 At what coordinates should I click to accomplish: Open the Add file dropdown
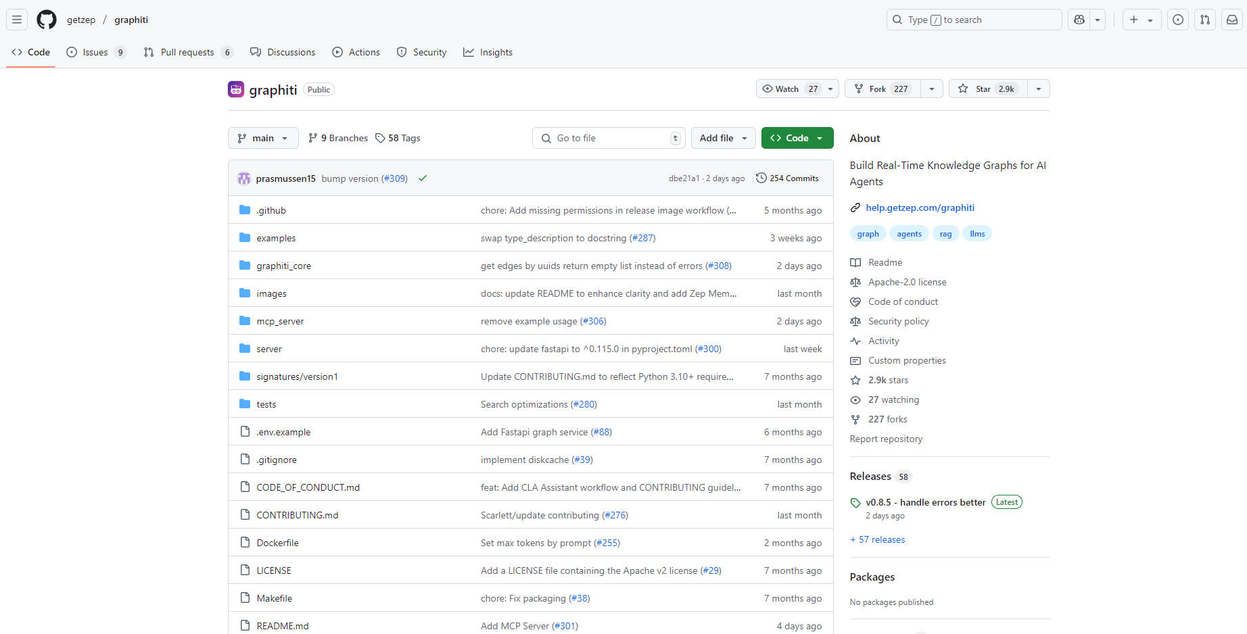click(724, 138)
